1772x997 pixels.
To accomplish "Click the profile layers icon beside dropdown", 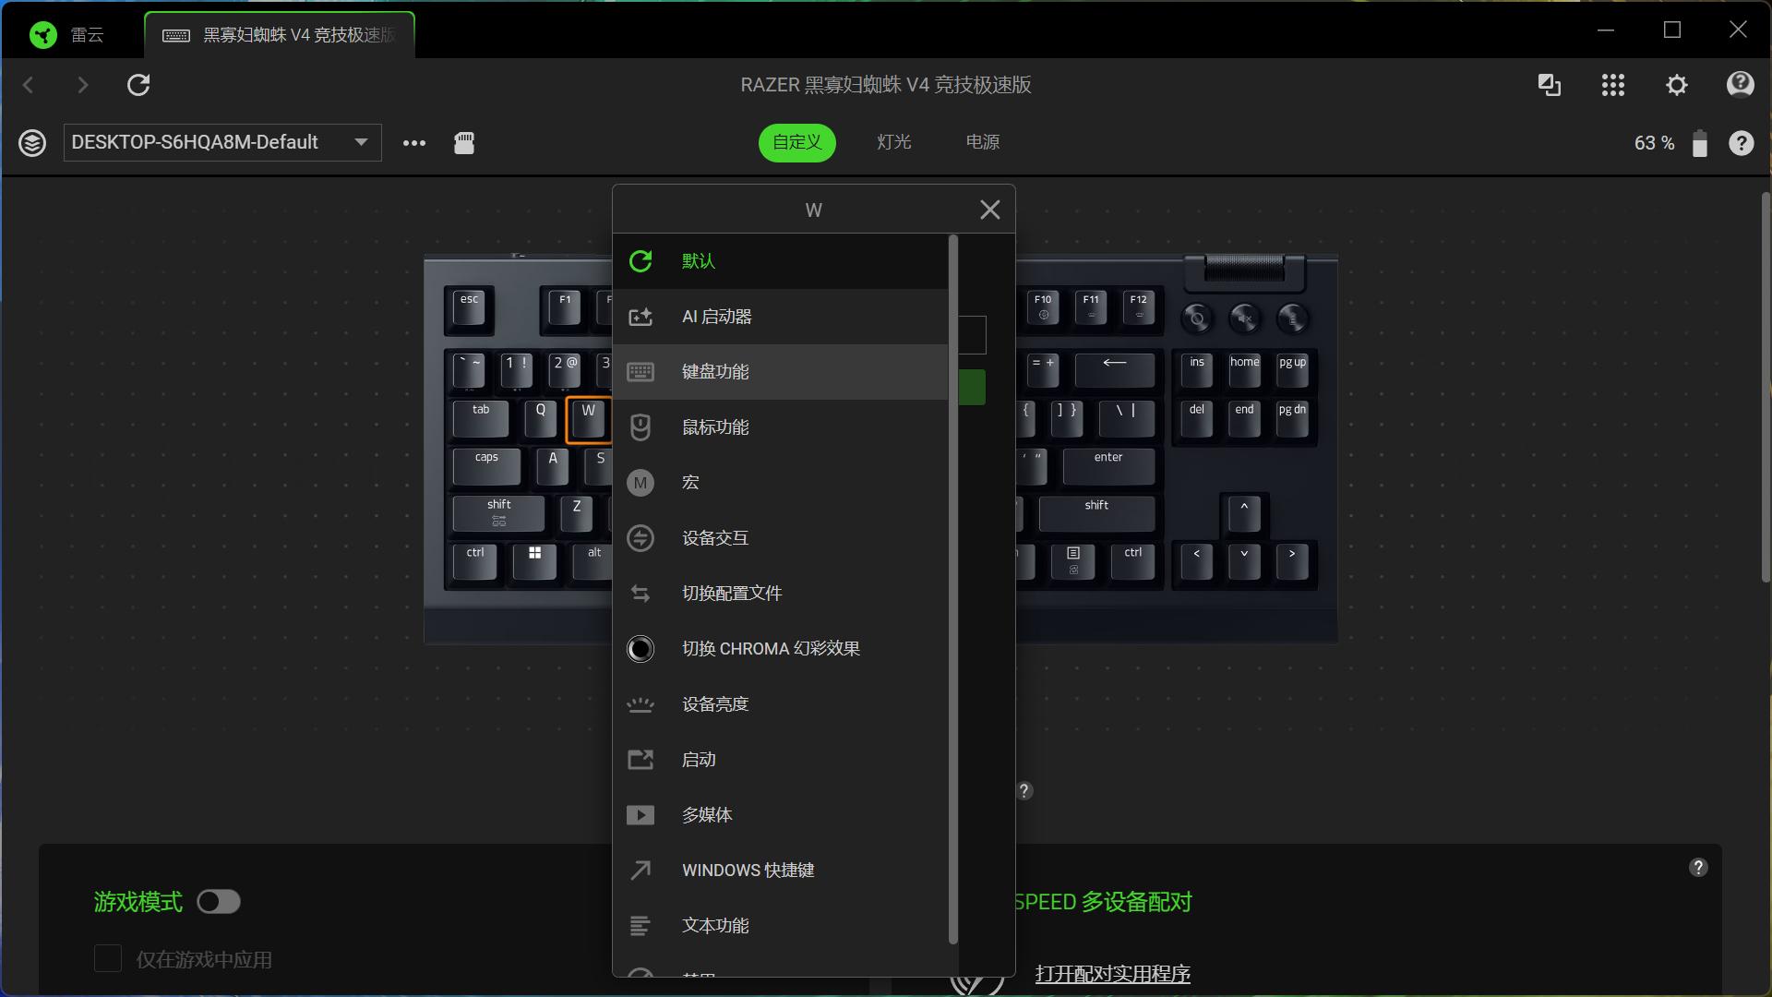I will coord(32,143).
